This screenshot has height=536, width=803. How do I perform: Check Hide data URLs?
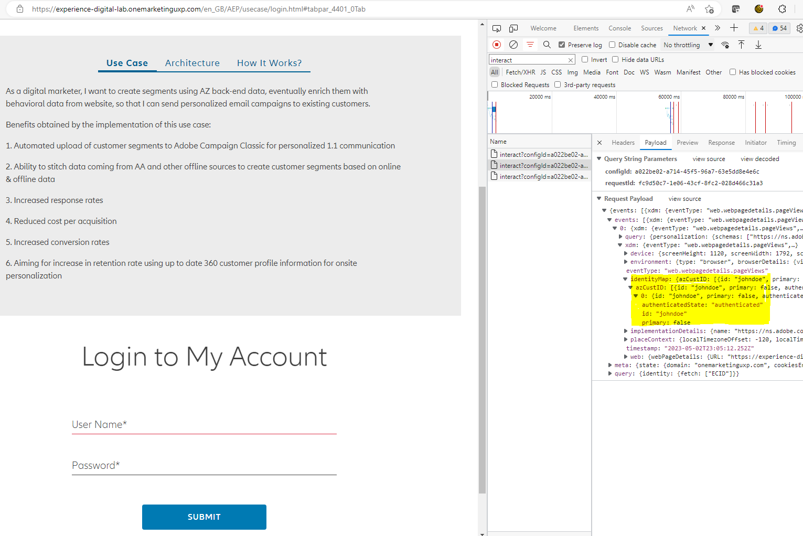point(615,59)
